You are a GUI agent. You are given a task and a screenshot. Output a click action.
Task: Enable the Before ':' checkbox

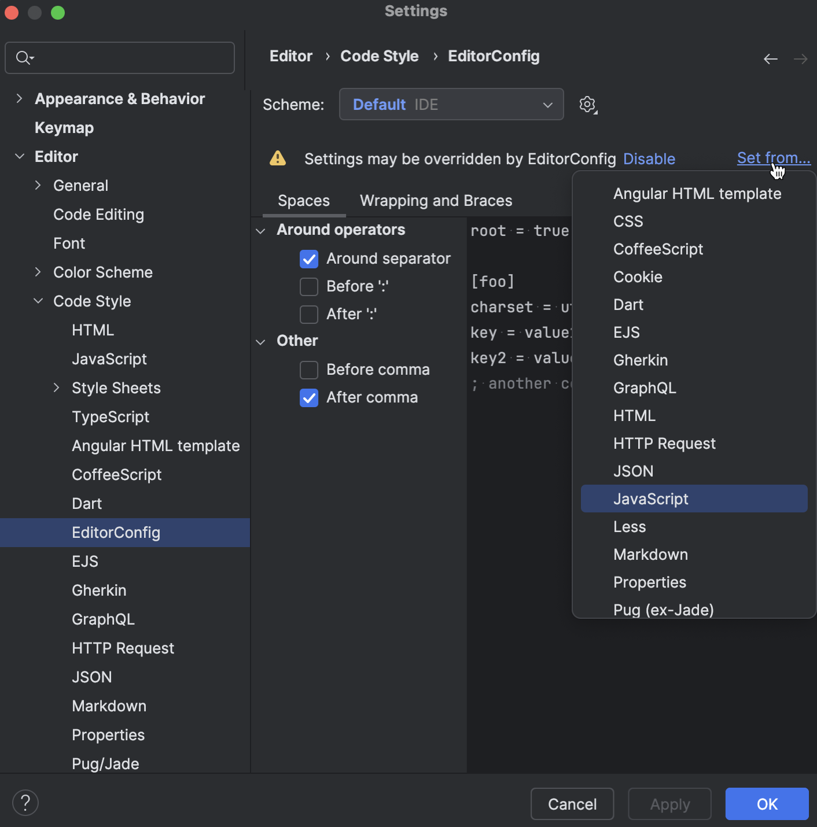[x=309, y=286]
